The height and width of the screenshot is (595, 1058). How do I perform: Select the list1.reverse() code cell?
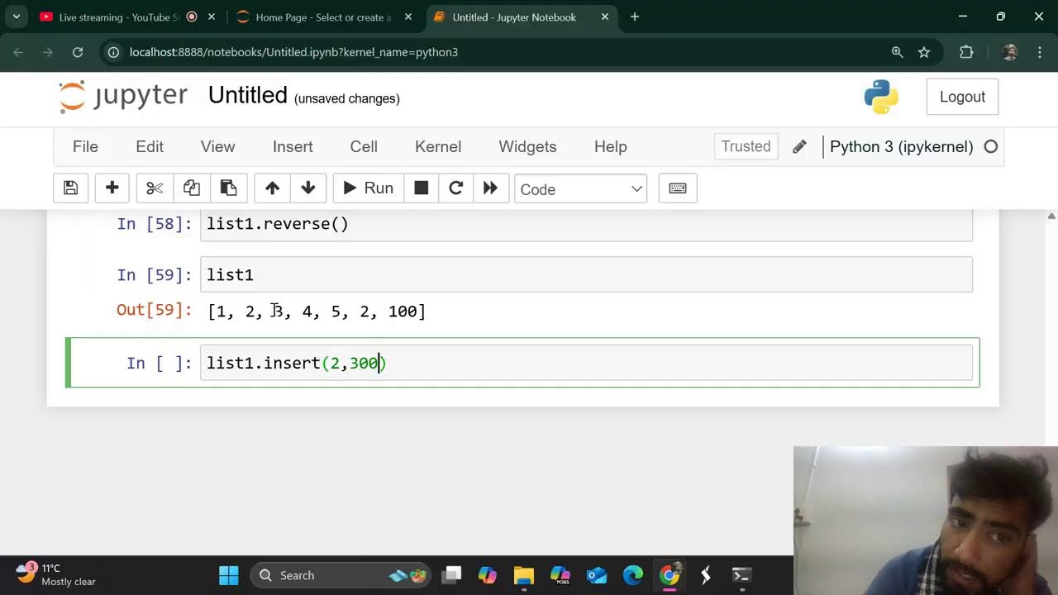click(586, 225)
